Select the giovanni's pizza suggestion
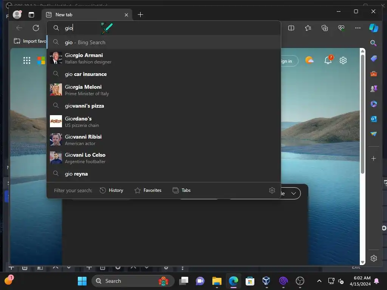Image resolution: width=387 pixels, height=290 pixels. coord(163,106)
